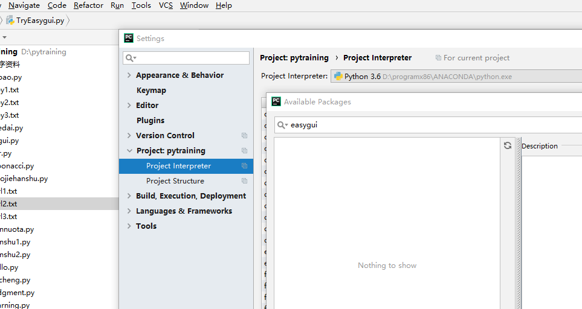
Task: Expand the Version Control section
Action: tap(129, 136)
